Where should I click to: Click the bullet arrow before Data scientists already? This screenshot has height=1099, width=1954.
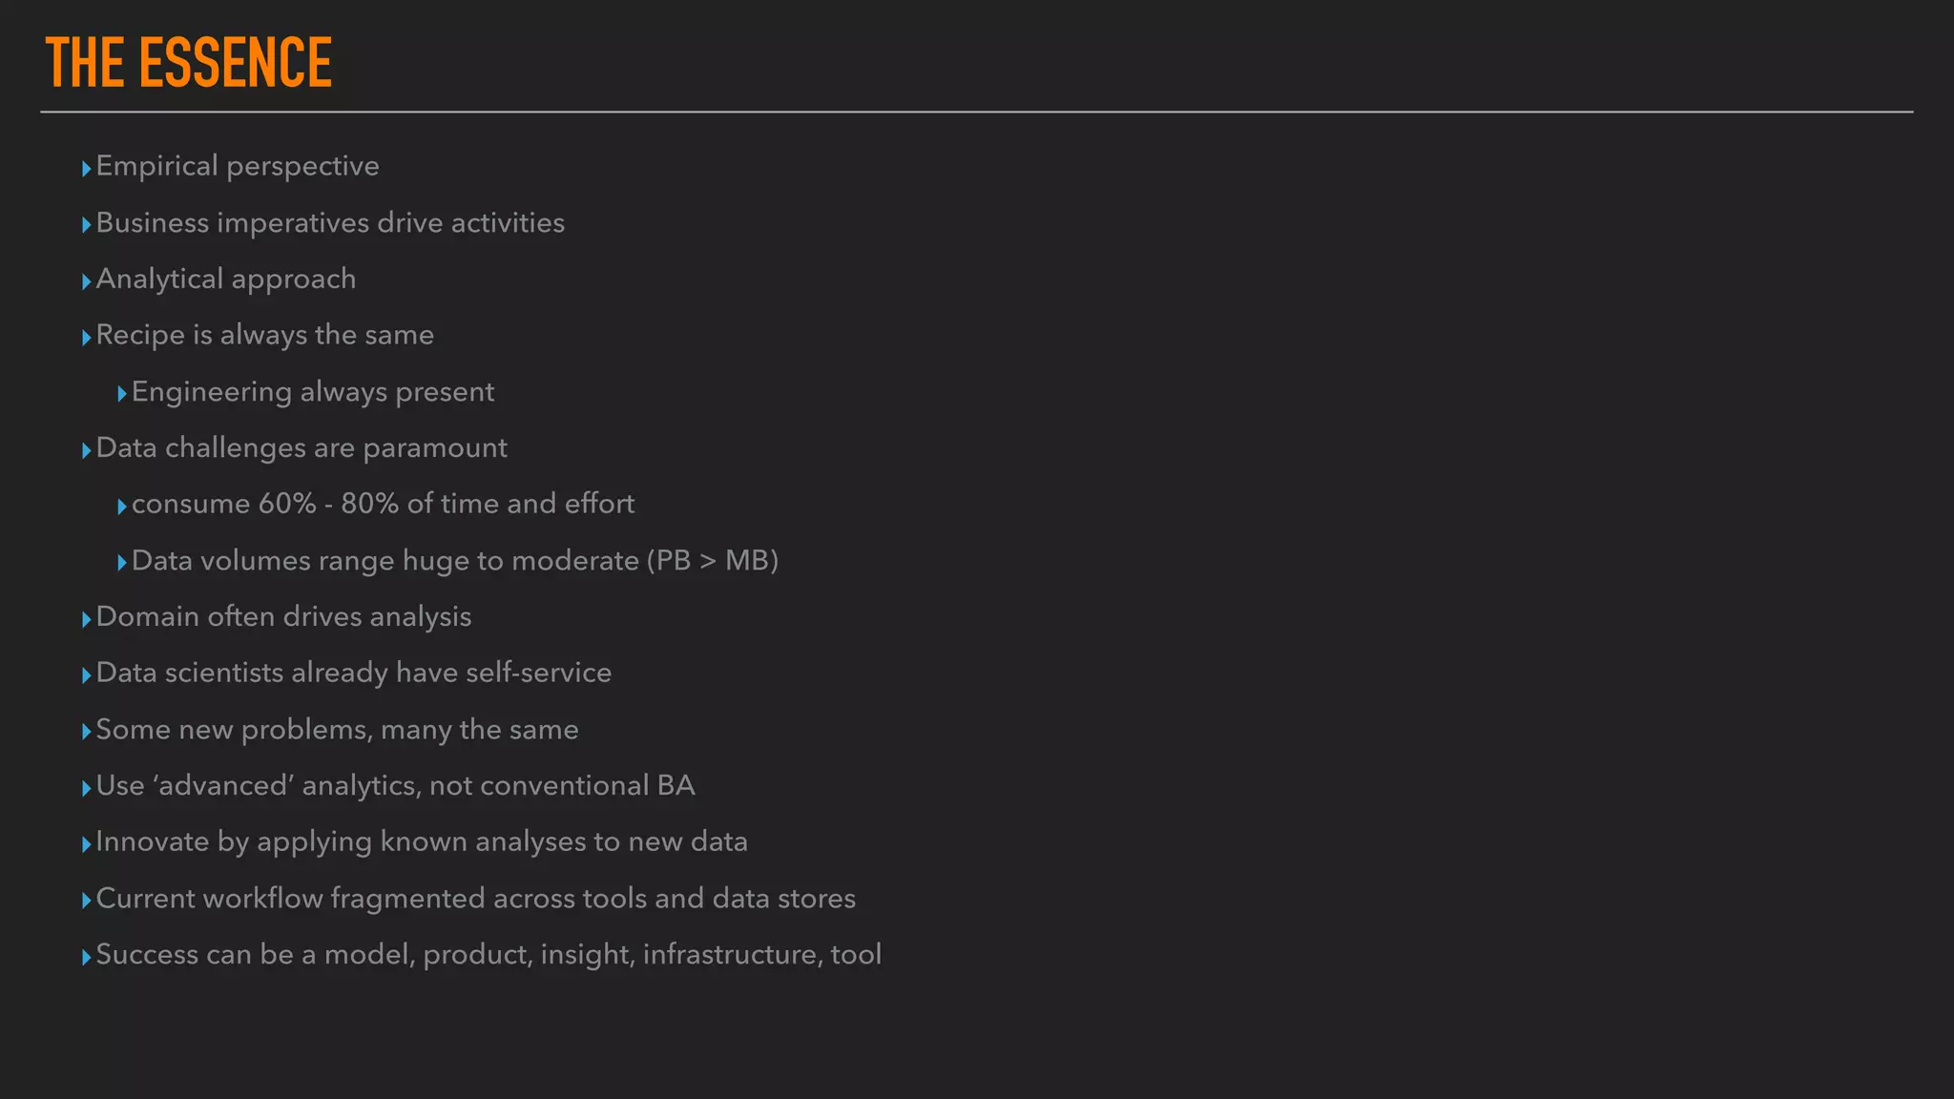[87, 675]
